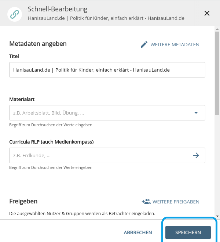Click the link chain icon in header
220x242 pixels.
15,14
